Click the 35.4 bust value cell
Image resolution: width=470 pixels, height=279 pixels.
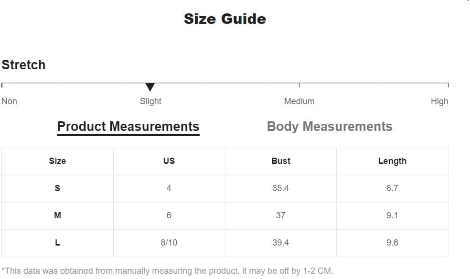coord(281,188)
